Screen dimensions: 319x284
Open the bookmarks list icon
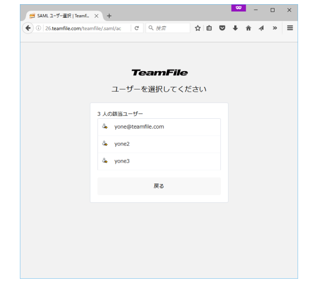click(209, 28)
